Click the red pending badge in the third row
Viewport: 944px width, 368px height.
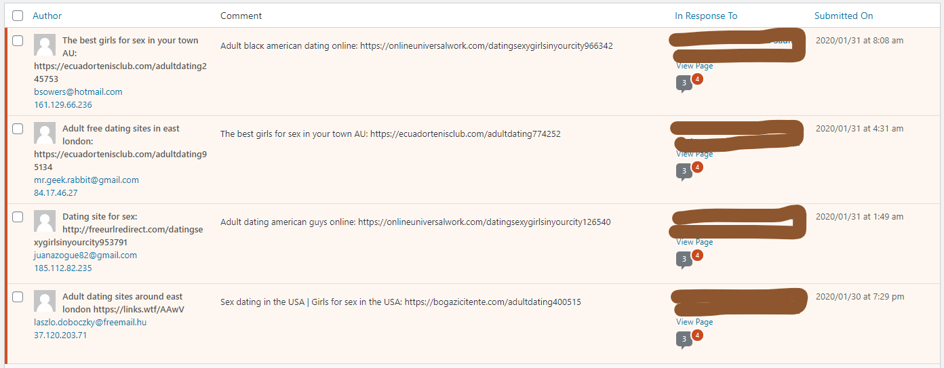pos(697,255)
